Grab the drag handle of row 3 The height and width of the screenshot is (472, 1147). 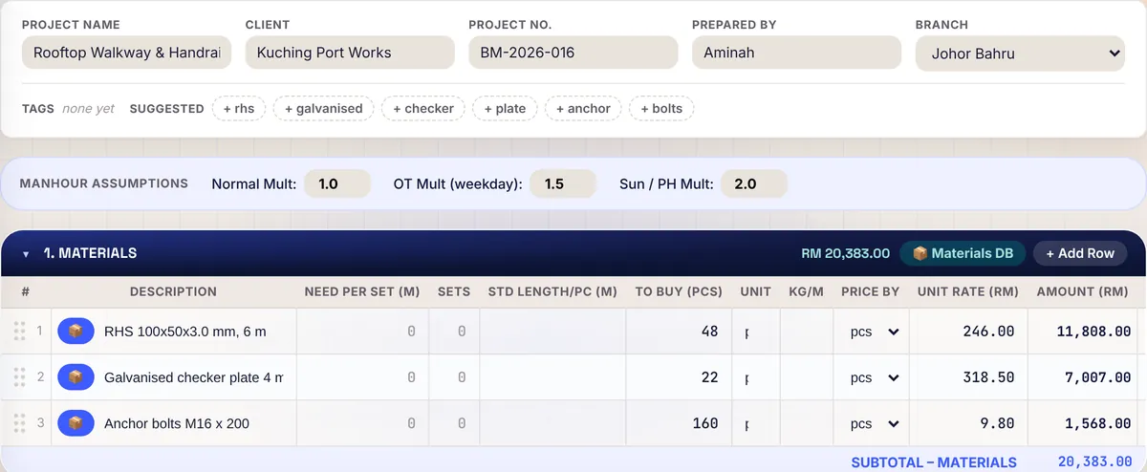[x=19, y=423]
